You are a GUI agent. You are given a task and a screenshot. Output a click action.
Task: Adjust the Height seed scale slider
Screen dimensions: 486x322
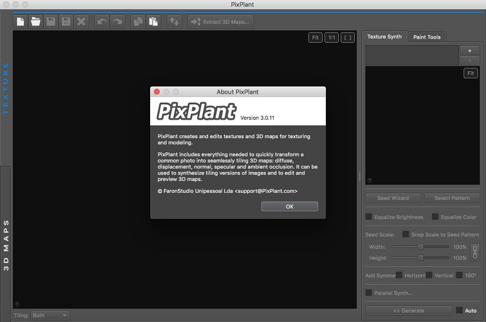pyautogui.click(x=420, y=257)
